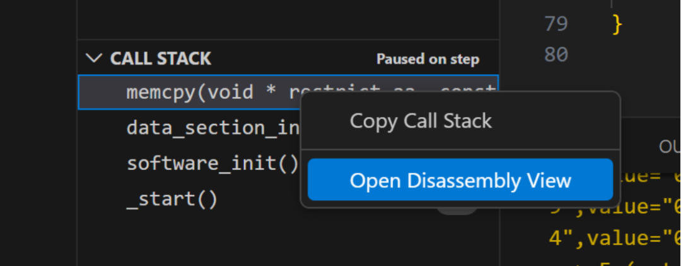Collapse the CALL STACK section chevron
Screen dimensions: 681x266
click(x=94, y=58)
